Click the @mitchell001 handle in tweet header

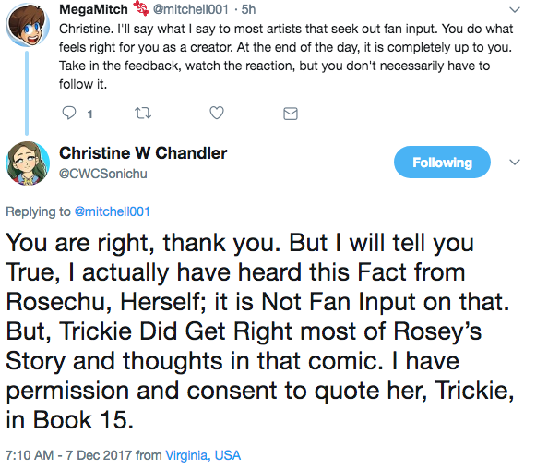pyautogui.click(x=190, y=9)
